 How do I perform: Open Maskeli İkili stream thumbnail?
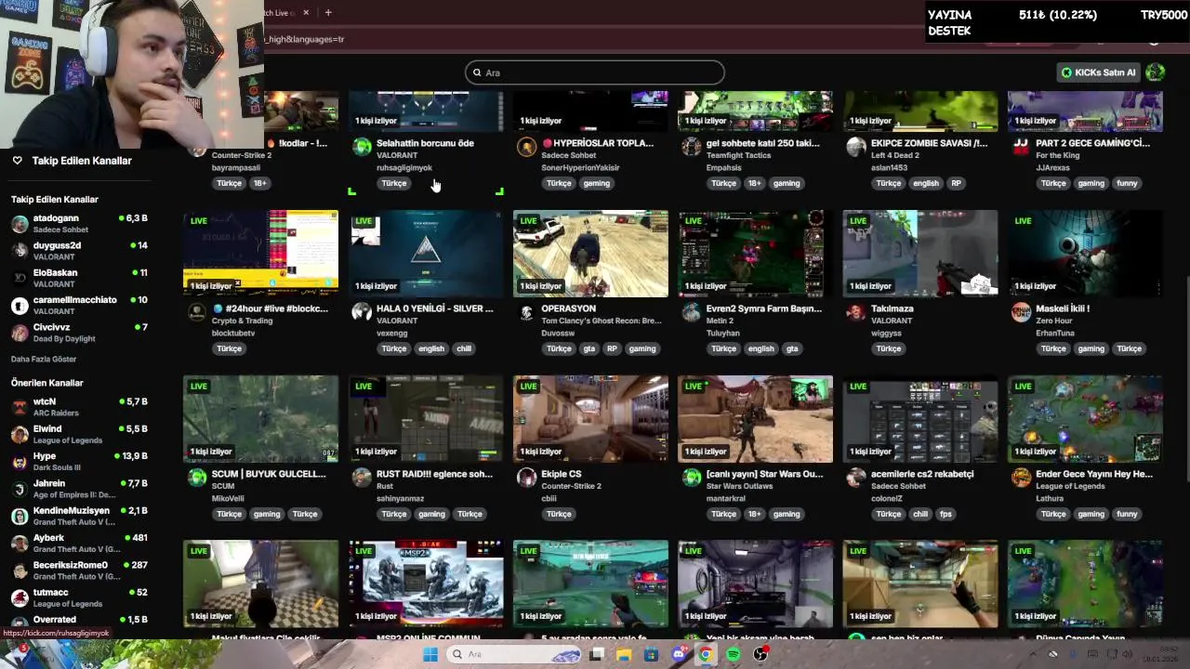pos(1085,254)
